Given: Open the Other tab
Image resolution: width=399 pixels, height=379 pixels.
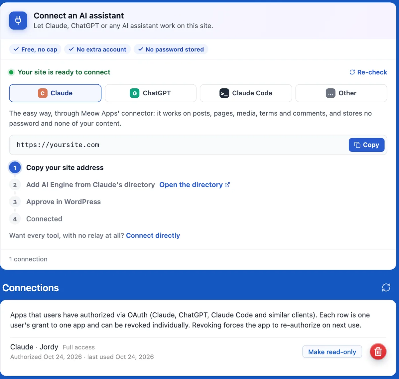Looking at the screenshot, I should (x=341, y=93).
